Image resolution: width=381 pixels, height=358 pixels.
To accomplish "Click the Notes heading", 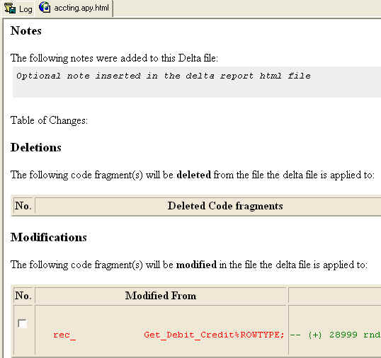I will click(x=25, y=31).
